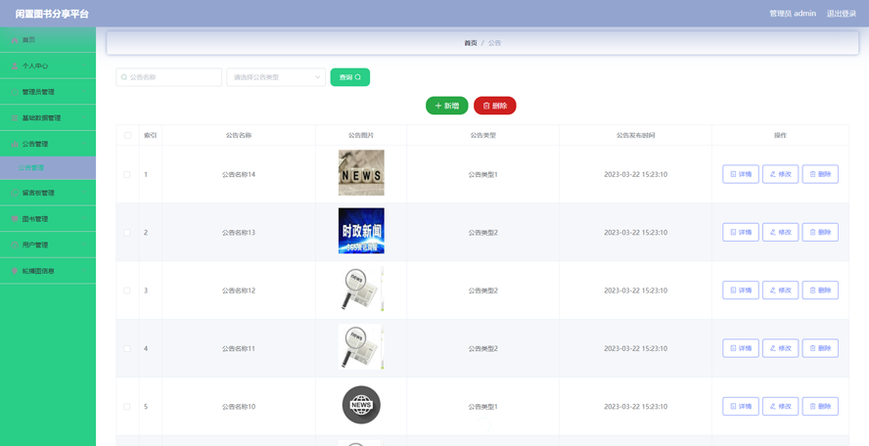Open 个人中心 menu label in sidebar
Screen dimensions: 869x446
(35, 66)
